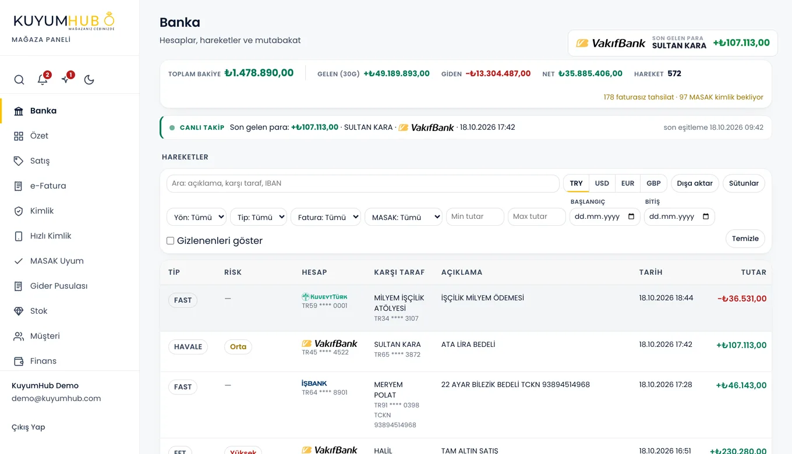Click Çıkış Yap to log out
This screenshot has width=792, height=454.
(29, 427)
